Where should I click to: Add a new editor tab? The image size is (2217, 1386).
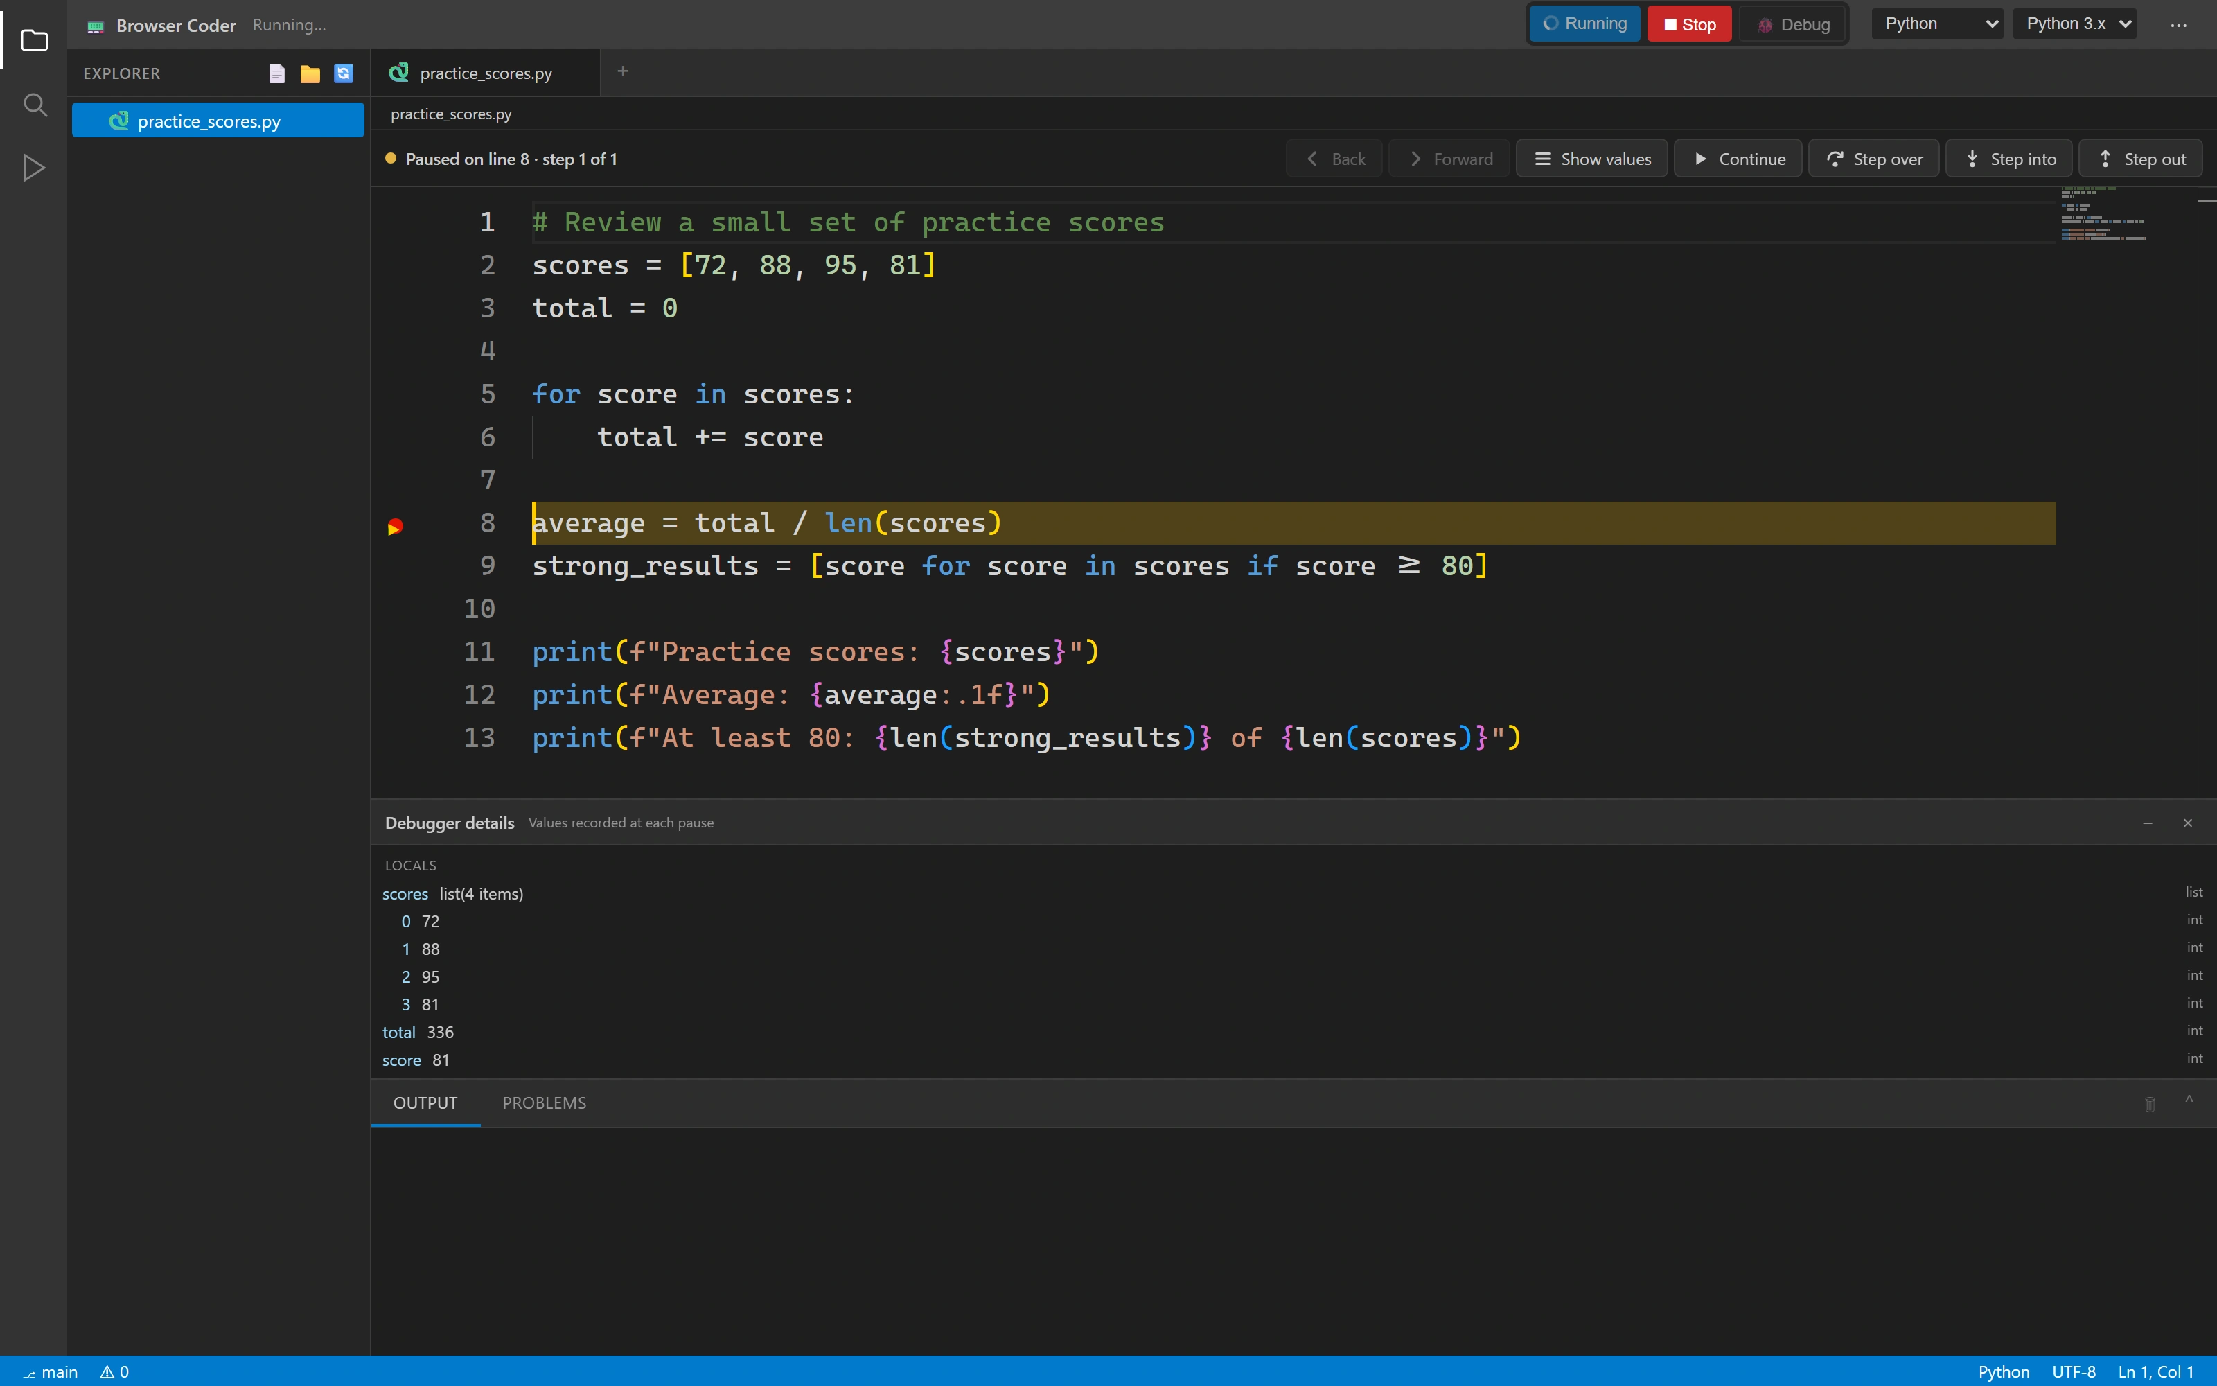[623, 71]
